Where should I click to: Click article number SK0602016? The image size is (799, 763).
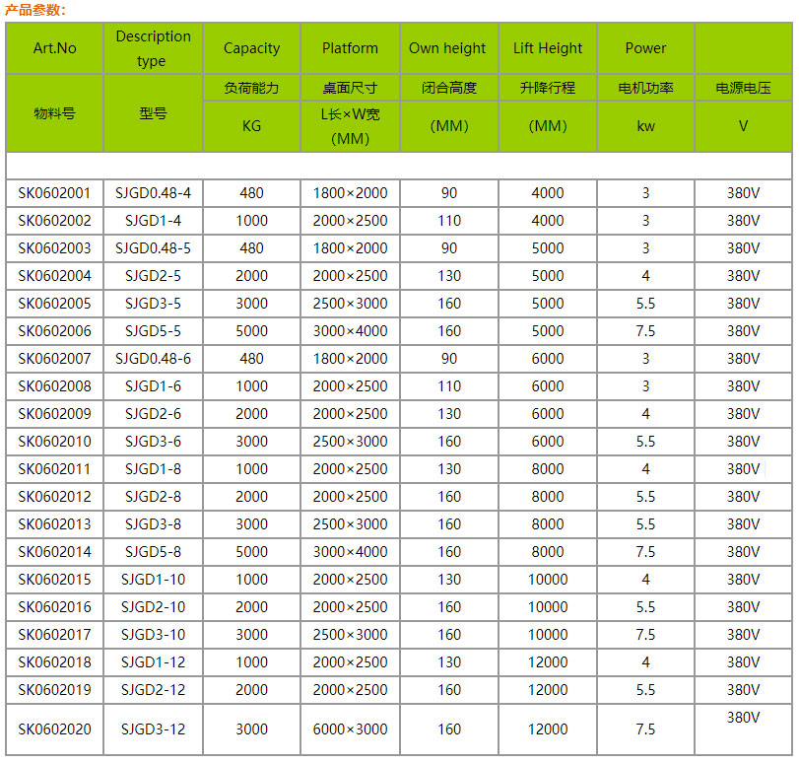point(54,607)
